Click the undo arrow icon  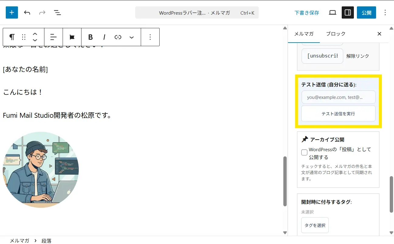pos(27,12)
